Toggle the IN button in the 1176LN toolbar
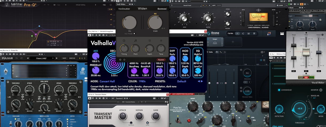 tap(203, 5)
